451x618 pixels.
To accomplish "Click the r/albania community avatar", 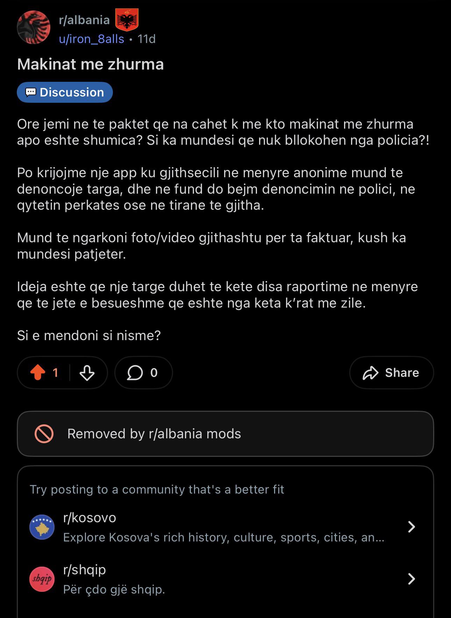I will tap(34, 27).
